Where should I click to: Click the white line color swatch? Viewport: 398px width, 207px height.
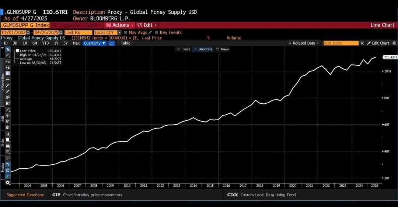[x=8, y=140]
